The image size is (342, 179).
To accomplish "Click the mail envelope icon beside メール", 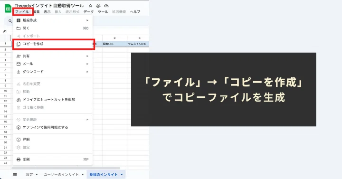I will click(19, 64).
